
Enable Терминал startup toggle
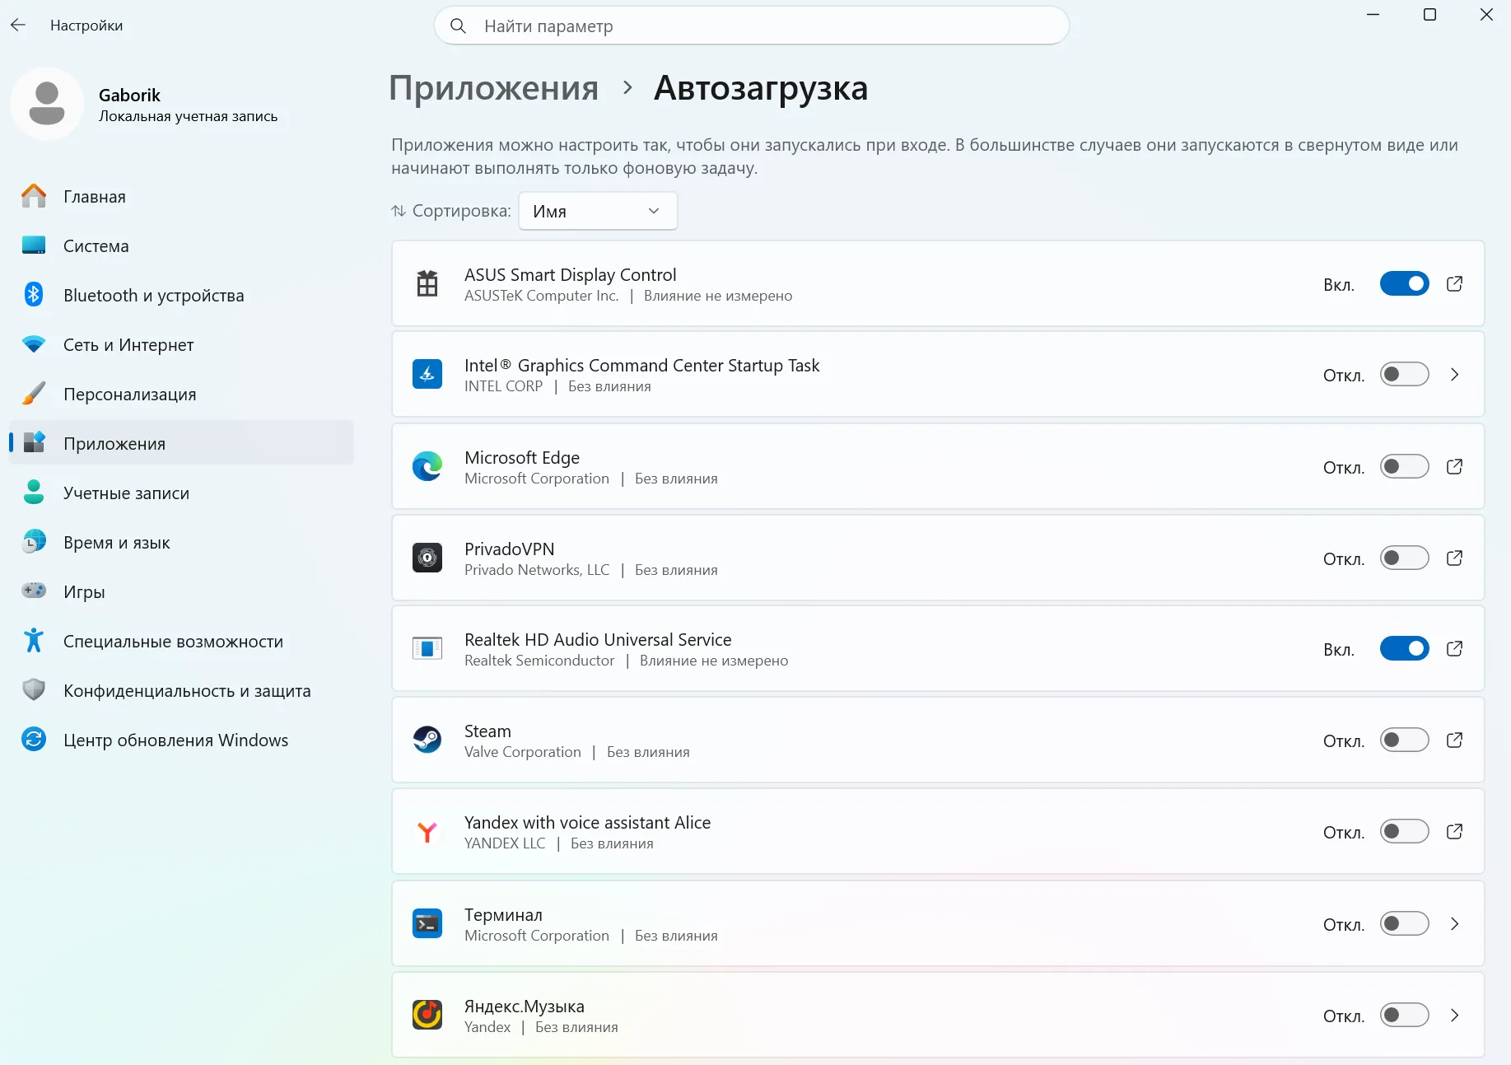pos(1405,924)
